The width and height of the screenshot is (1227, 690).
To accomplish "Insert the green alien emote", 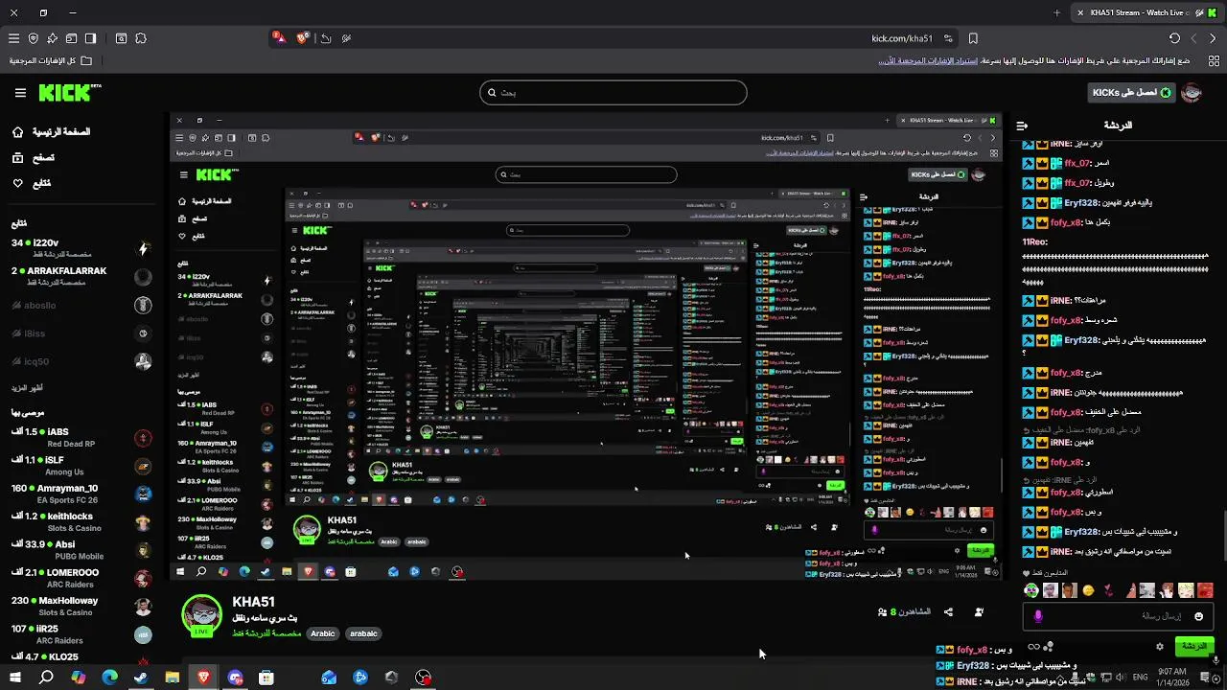I will 1031,590.
